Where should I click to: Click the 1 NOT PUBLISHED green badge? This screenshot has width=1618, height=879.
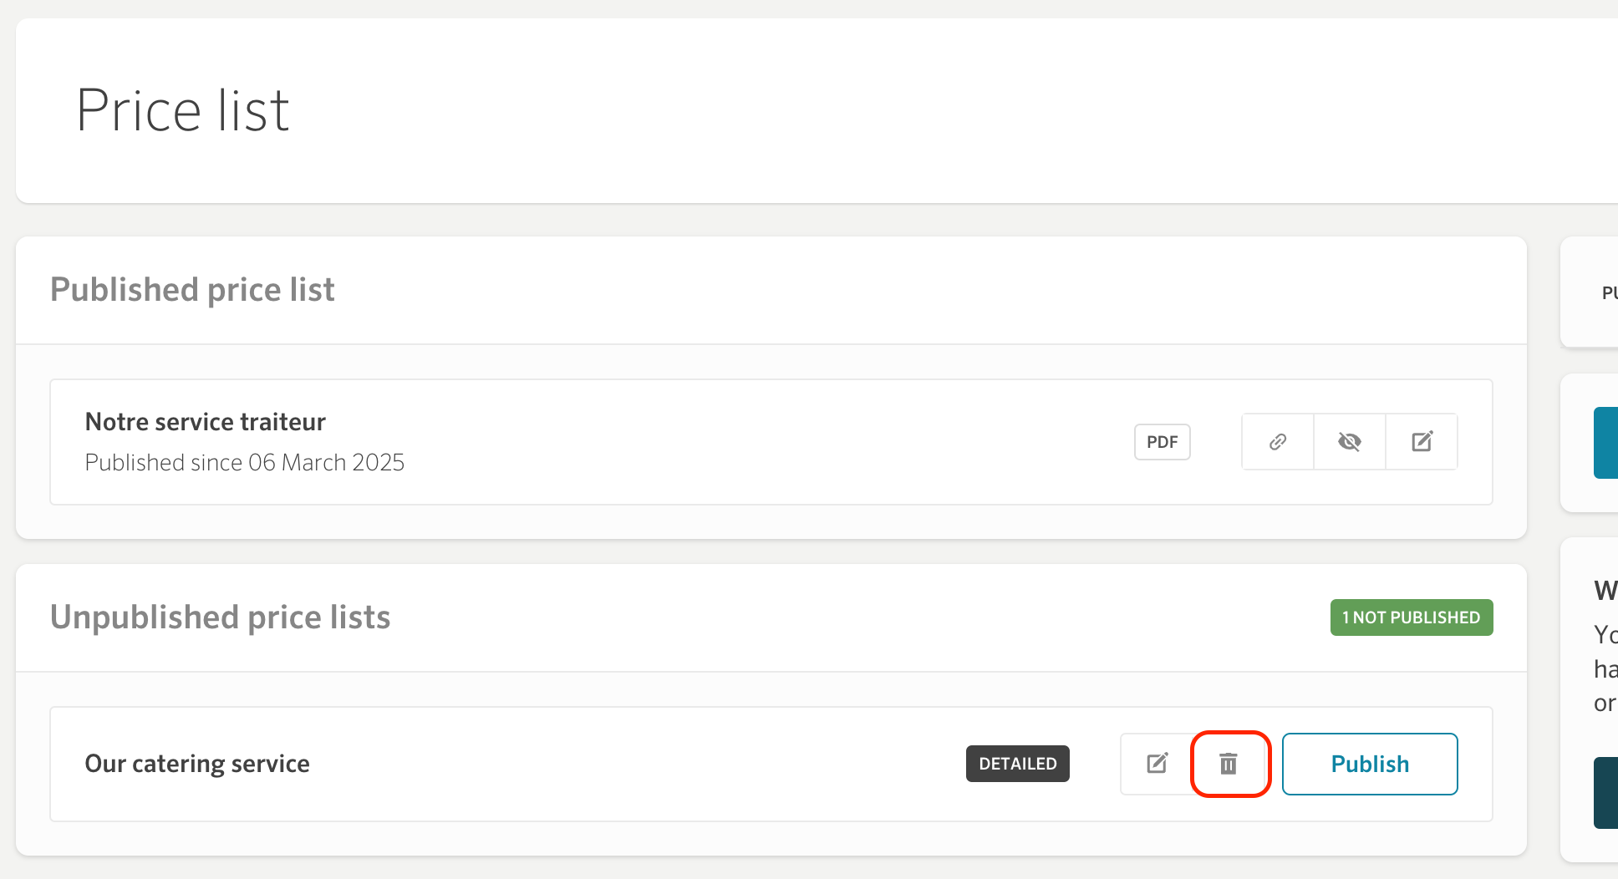click(x=1412, y=617)
